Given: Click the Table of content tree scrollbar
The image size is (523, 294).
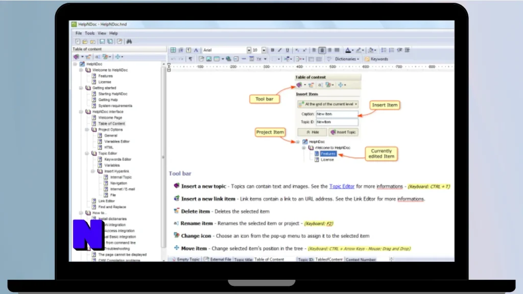Looking at the screenshot, I should pos(163,157).
